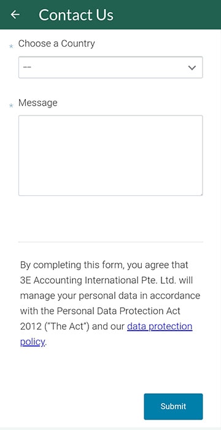Click the required asterisk beside Choose a Country
Image resolution: width=221 pixels, height=430 pixels.
coord(11,46)
